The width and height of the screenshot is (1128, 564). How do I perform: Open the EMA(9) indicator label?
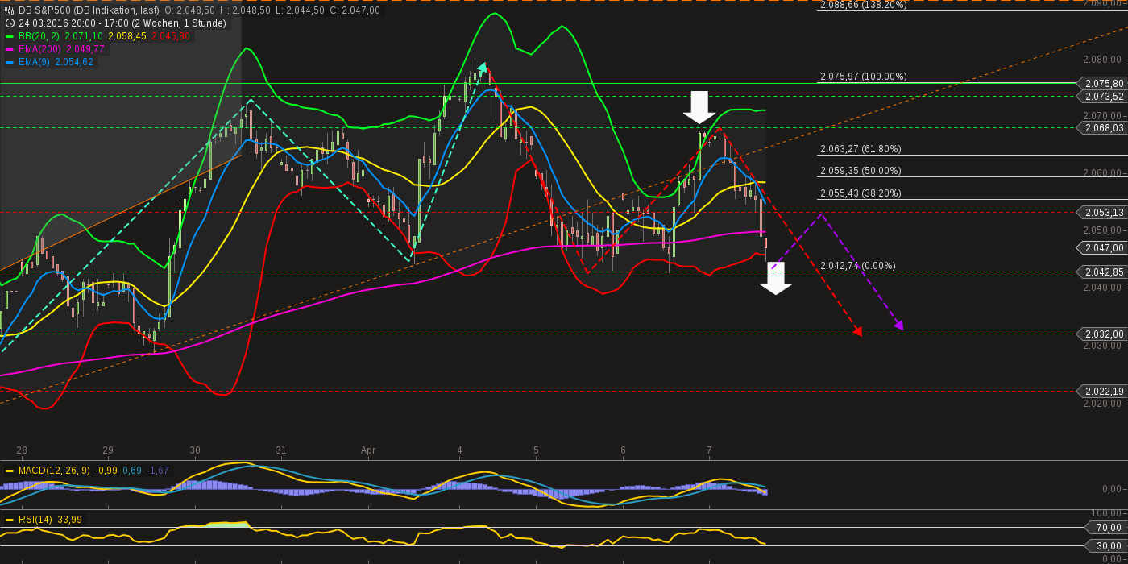(35, 62)
